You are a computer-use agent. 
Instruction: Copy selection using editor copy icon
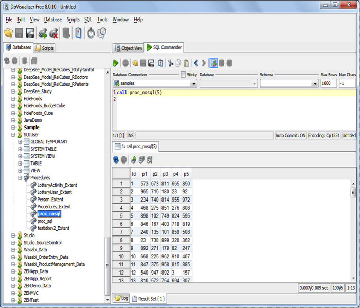tap(178, 63)
